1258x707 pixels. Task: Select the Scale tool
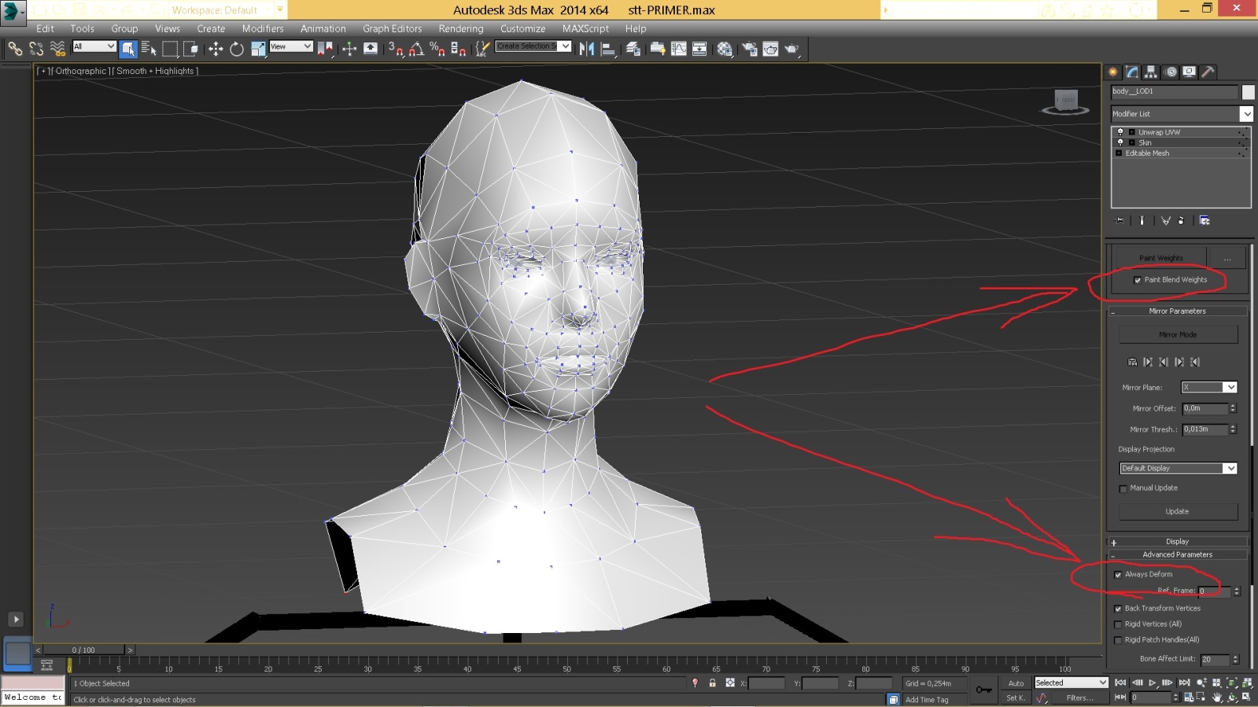[x=258, y=49]
